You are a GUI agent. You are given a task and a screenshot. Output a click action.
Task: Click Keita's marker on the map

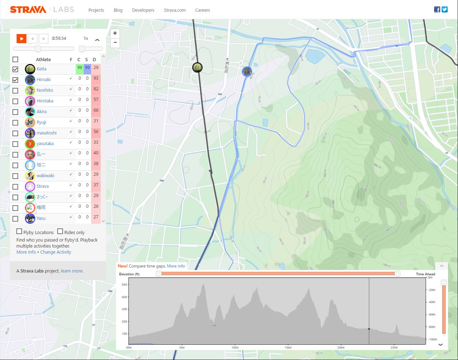click(x=198, y=67)
